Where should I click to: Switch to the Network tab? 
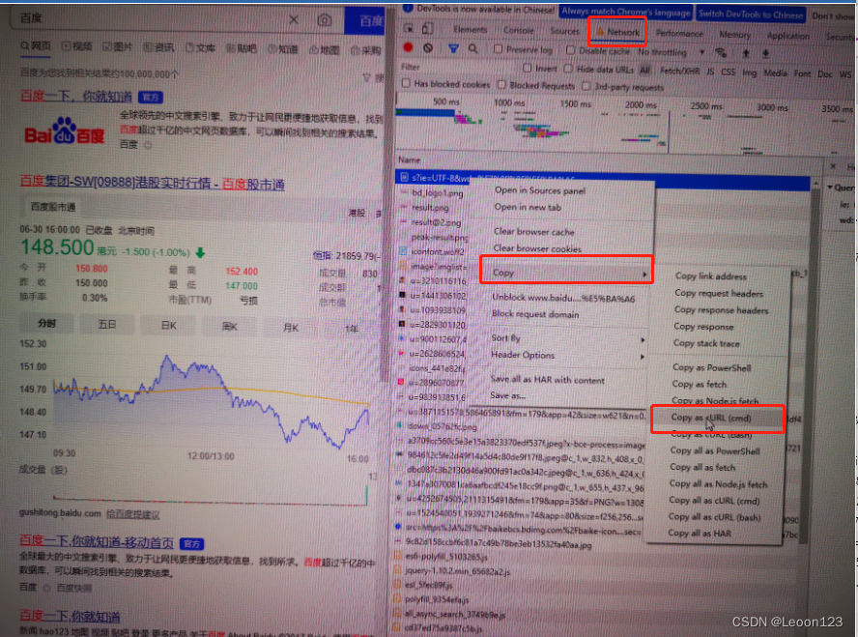[x=617, y=32]
